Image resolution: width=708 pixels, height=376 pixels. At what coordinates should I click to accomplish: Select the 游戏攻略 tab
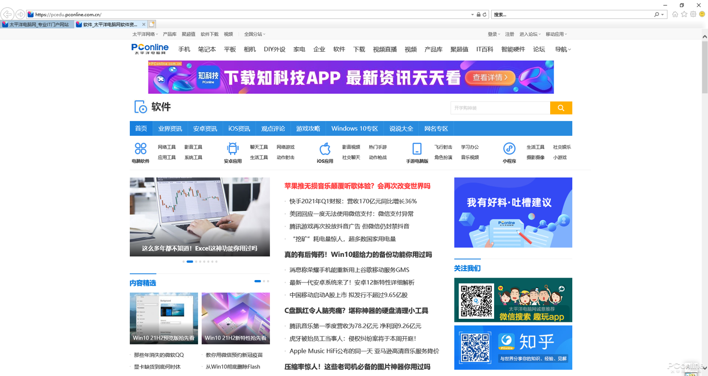point(308,128)
